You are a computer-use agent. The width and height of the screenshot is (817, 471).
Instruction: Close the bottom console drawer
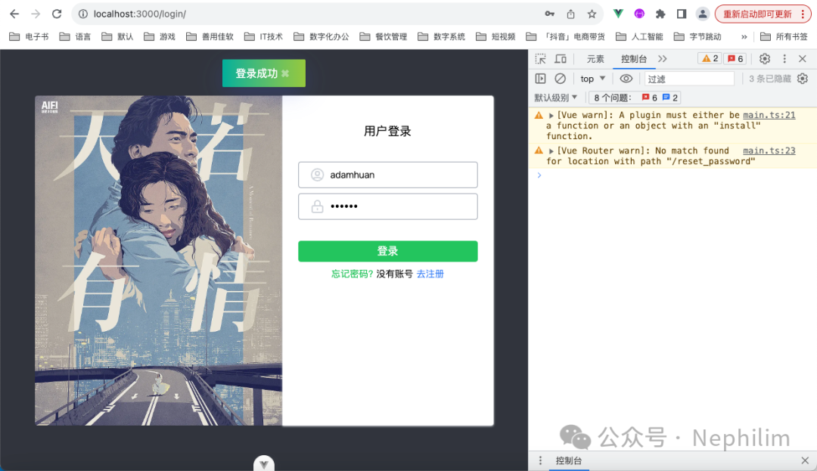click(805, 460)
